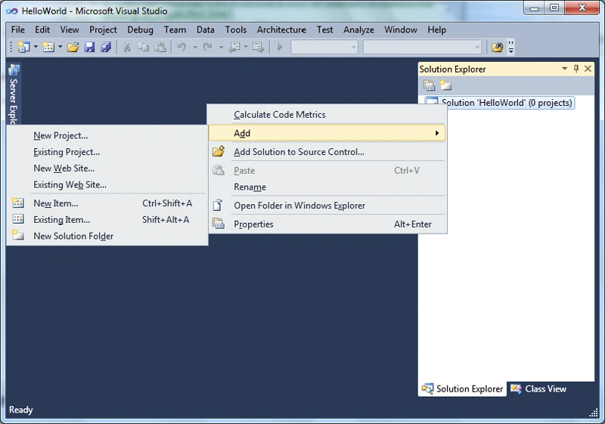Open the Analyze menu

pyautogui.click(x=358, y=29)
